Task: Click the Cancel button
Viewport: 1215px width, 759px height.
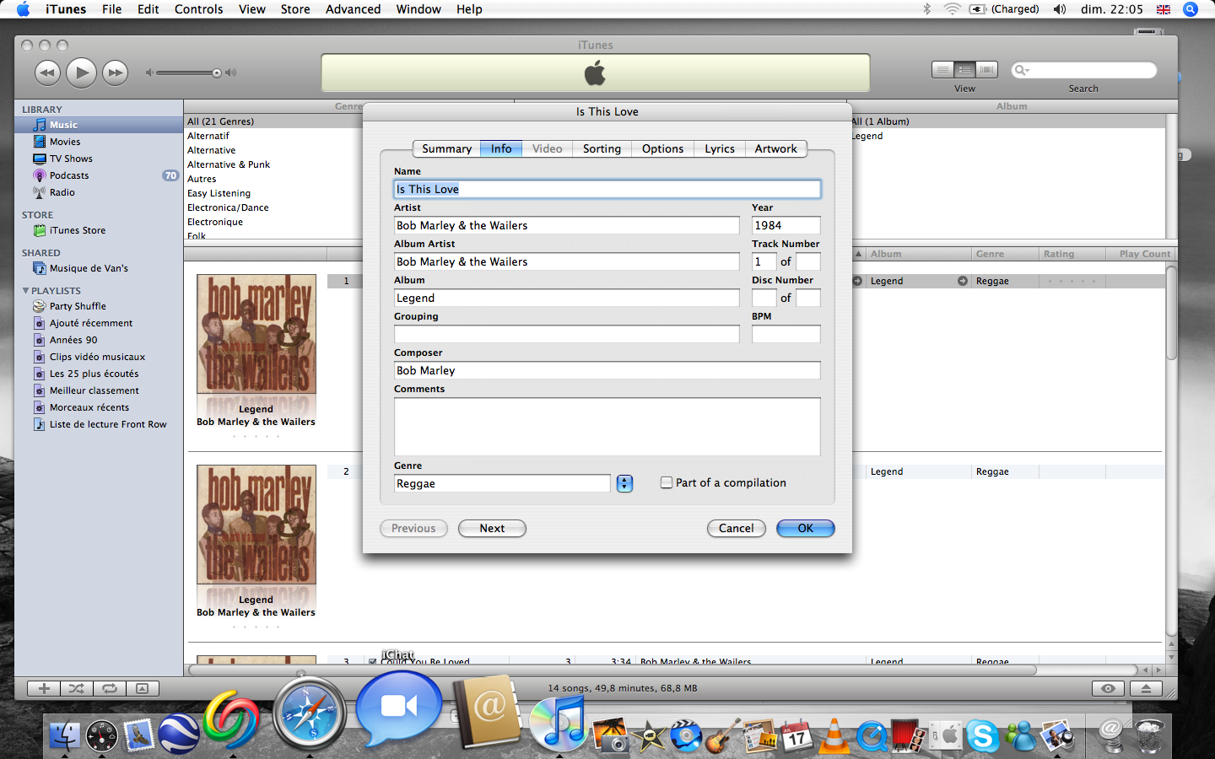Action: tap(736, 528)
